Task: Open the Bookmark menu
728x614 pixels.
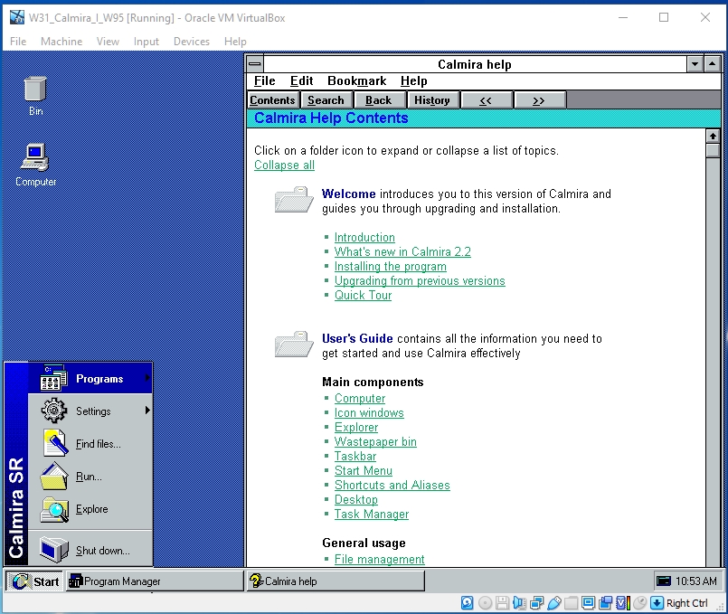Action: click(356, 80)
